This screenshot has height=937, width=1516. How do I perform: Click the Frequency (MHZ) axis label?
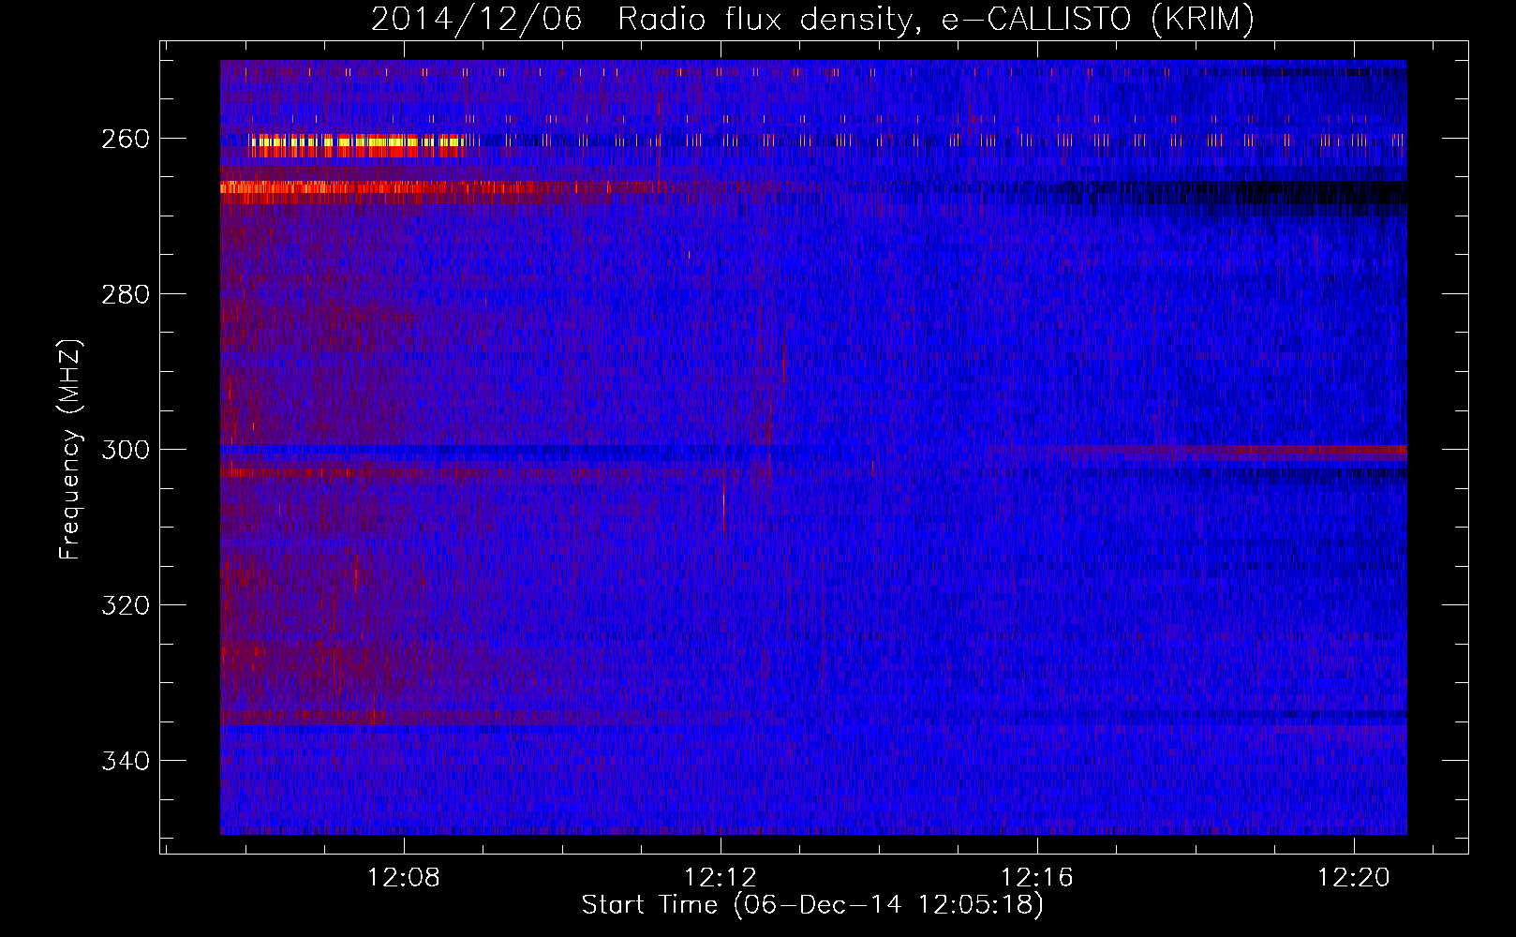click(71, 449)
